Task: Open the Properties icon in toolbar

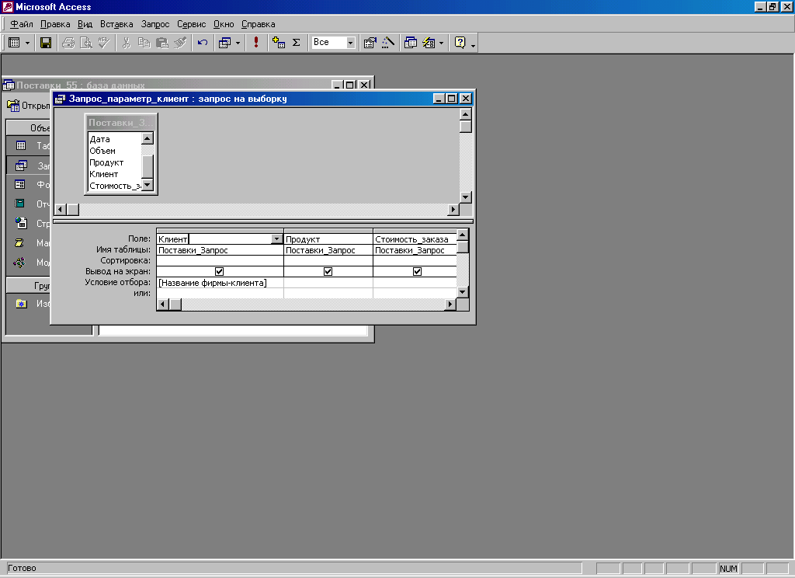Action: coord(370,43)
